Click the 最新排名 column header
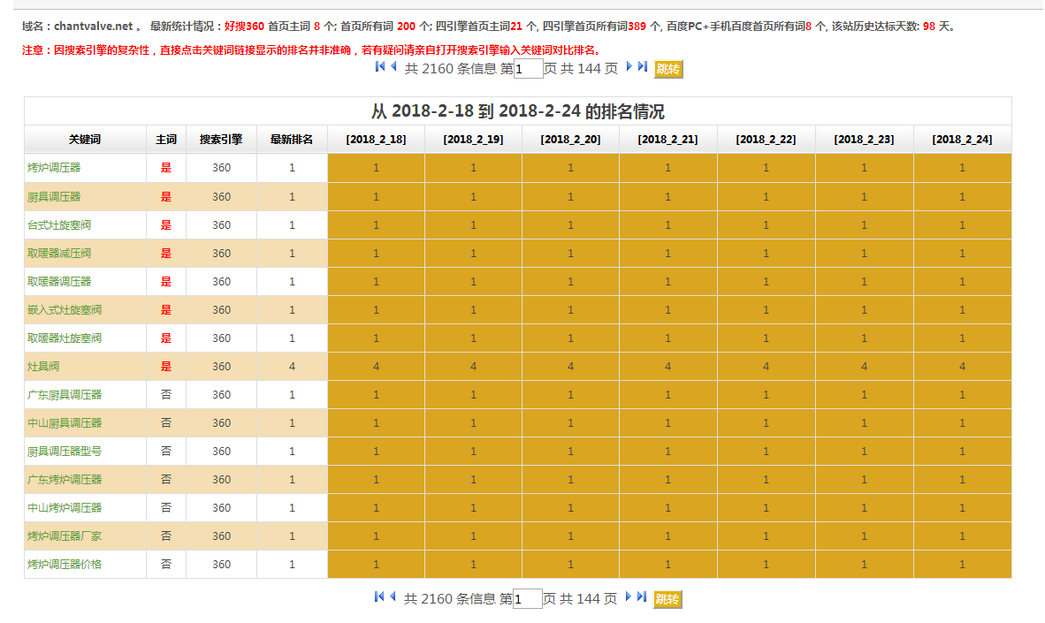The width and height of the screenshot is (1045, 623). [292, 140]
